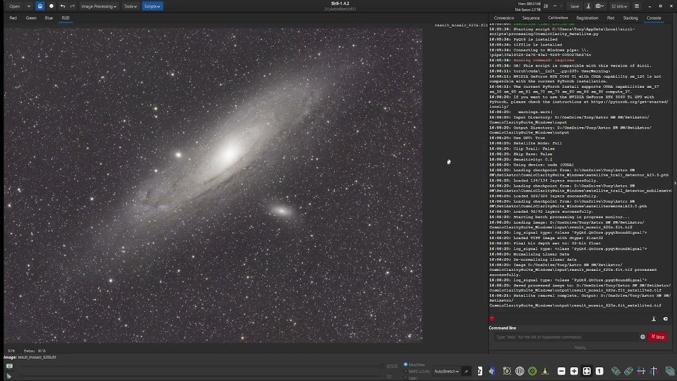Click the live stacking record circle icon
The width and height of the screenshot is (677, 381).
pyautogui.click(x=51, y=6)
